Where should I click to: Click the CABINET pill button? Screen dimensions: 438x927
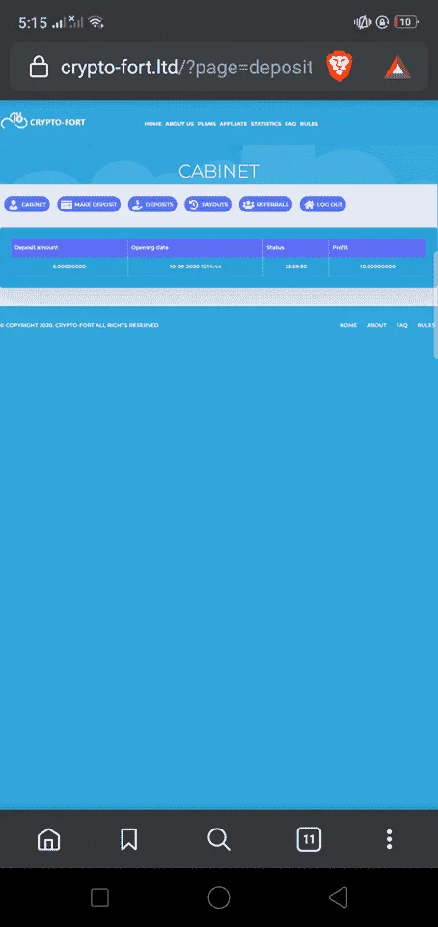tap(27, 205)
